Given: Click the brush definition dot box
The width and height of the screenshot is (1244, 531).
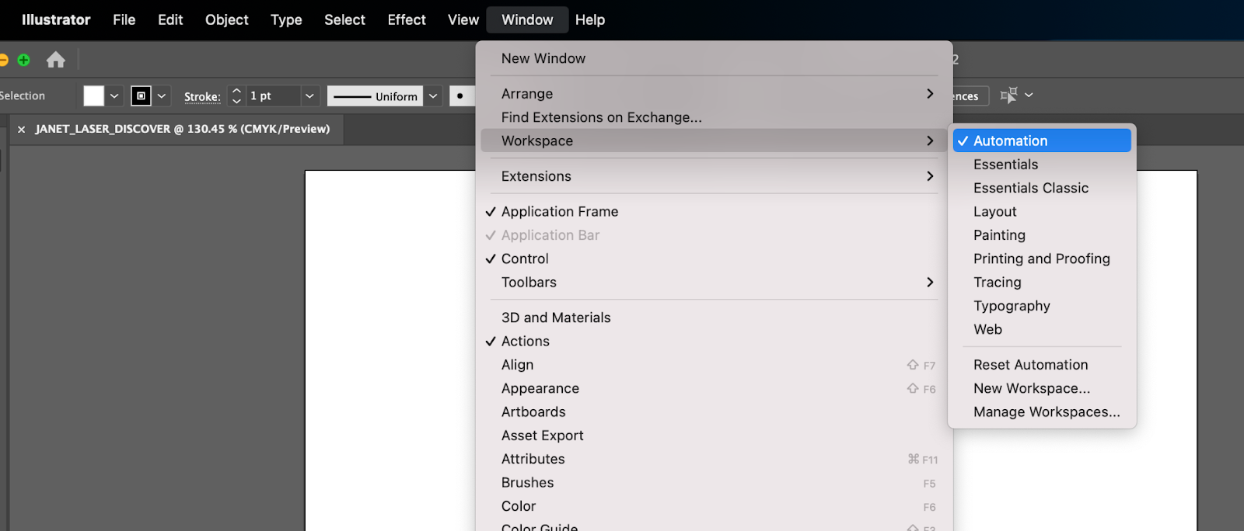Looking at the screenshot, I should 462,96.
